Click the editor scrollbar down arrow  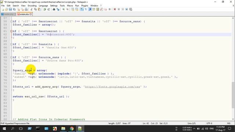(233, 119)
